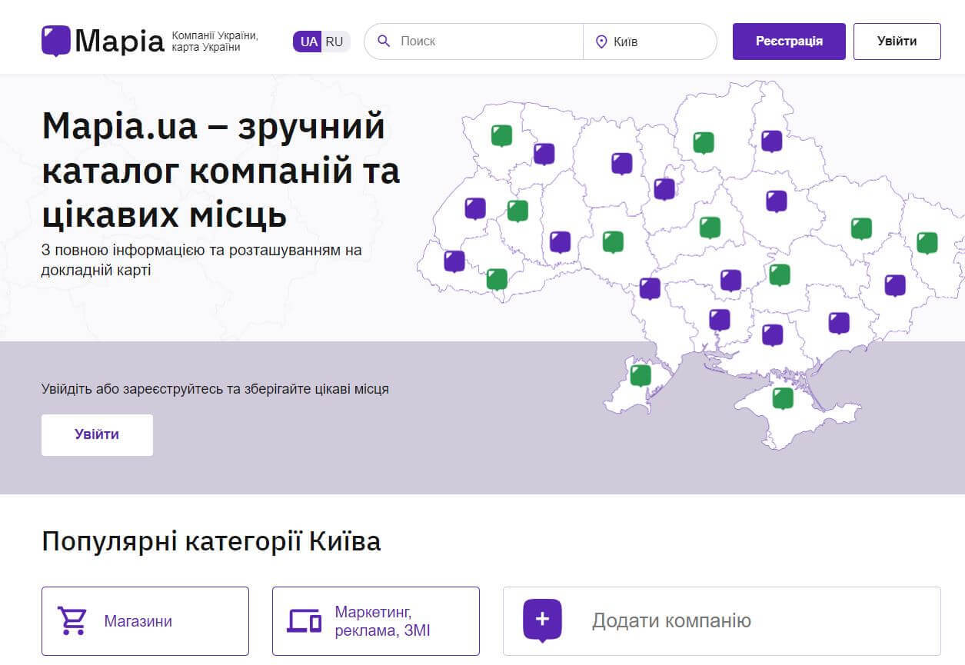This screenshot has width=965, height=665.
Task: Select the Маркетинг, реклама, ЗМІ category
Action: 375,620
